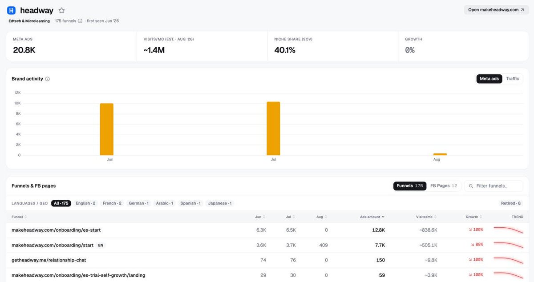
Task: Select the FB Pages 12 tab
Action: [x=444, y=186]
